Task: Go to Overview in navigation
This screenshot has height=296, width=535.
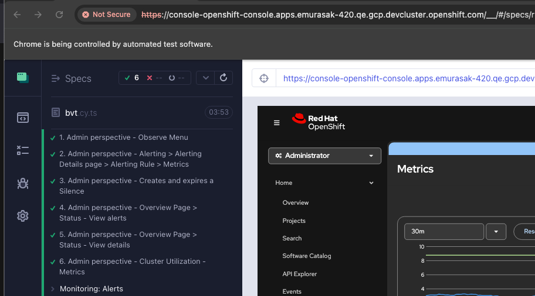Action: [296, 203]
